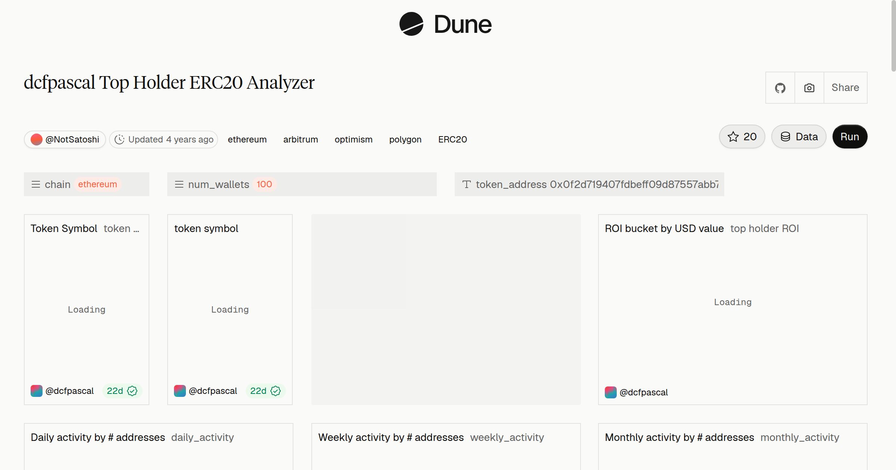Click the NotSatoshi avatar circle

pyautogui.click(x=36, y=140)
